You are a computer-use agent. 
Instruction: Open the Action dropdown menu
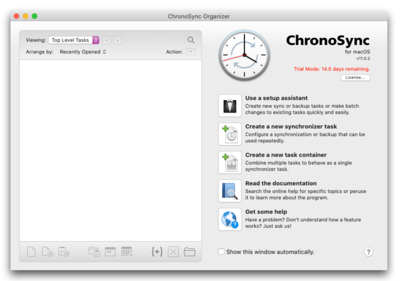click(x=191, y=51)
